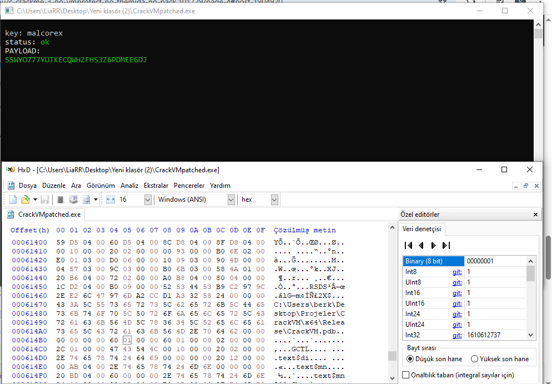Click 'key: malcorex' line in console
The image size is (552, 384).
[34, 33]
